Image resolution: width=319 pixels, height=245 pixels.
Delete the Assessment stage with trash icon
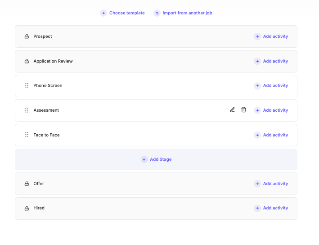[243, 110]
